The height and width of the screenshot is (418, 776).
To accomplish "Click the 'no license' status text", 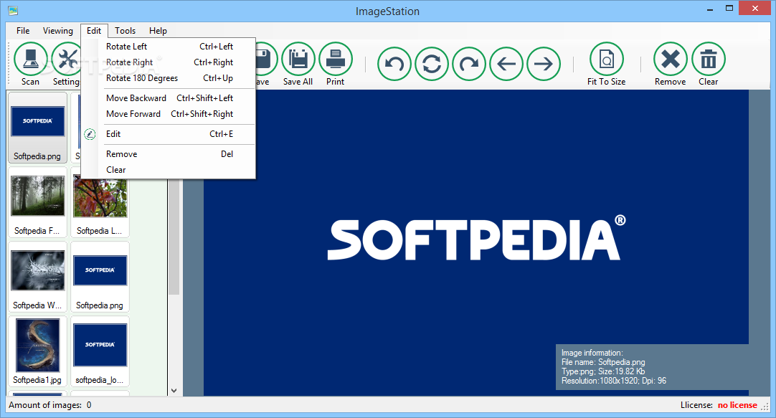I will (737, 405).
